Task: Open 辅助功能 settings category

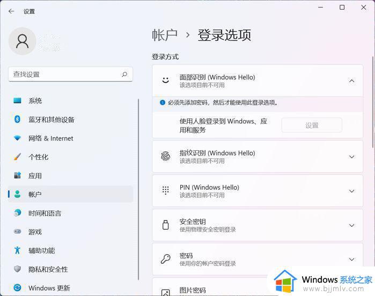Action: coord(71,250)
